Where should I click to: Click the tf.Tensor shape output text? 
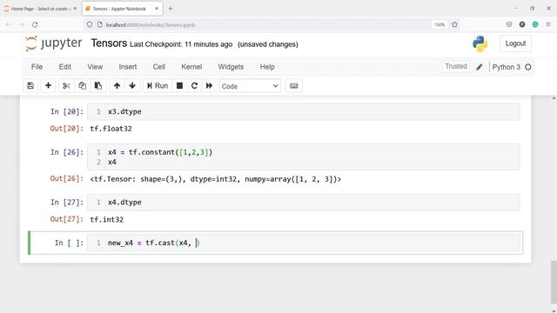216,179
